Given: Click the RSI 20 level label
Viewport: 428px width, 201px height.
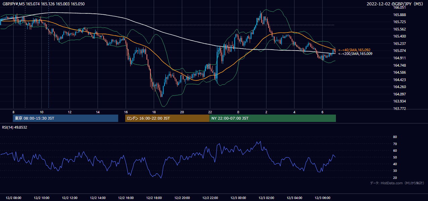Looking at the screenshot, I should pyautogui.click(x=395, y=178).
